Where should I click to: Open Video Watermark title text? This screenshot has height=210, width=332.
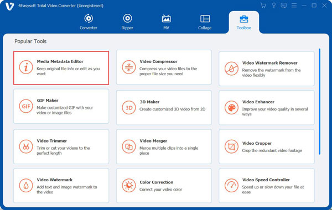click(55, 180)
